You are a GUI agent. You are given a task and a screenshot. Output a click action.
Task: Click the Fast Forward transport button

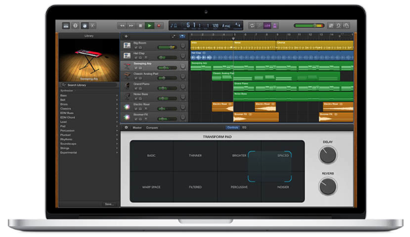[x=131, y=25]
